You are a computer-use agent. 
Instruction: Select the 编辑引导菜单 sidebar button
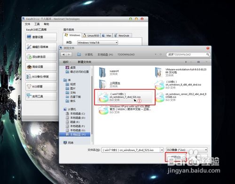(x=41, y=47)
